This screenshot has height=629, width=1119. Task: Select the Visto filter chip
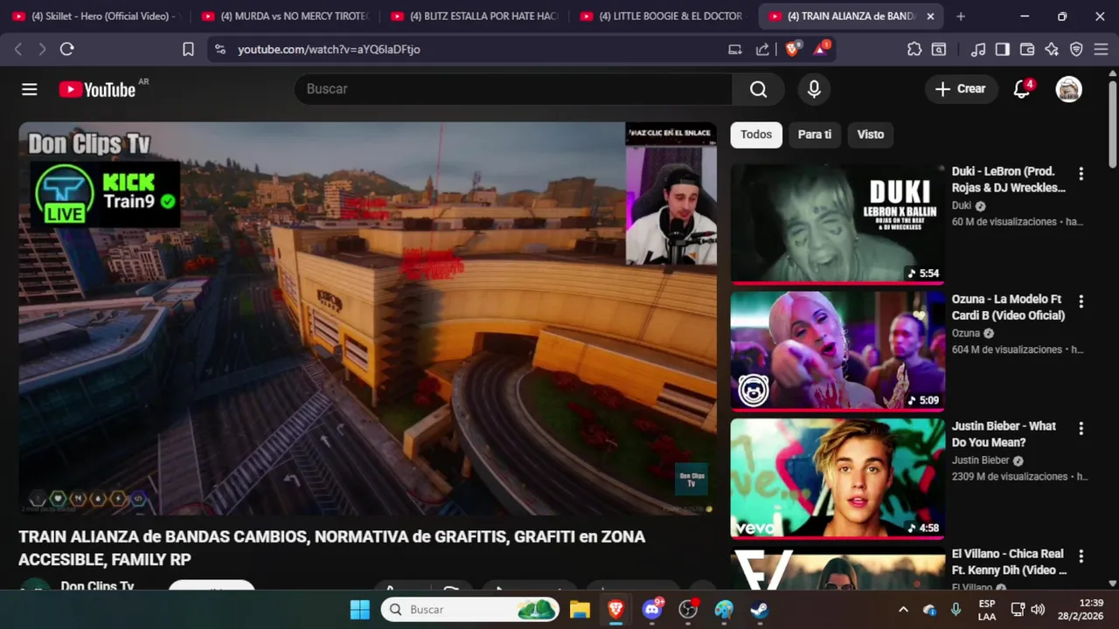(871, 135)
